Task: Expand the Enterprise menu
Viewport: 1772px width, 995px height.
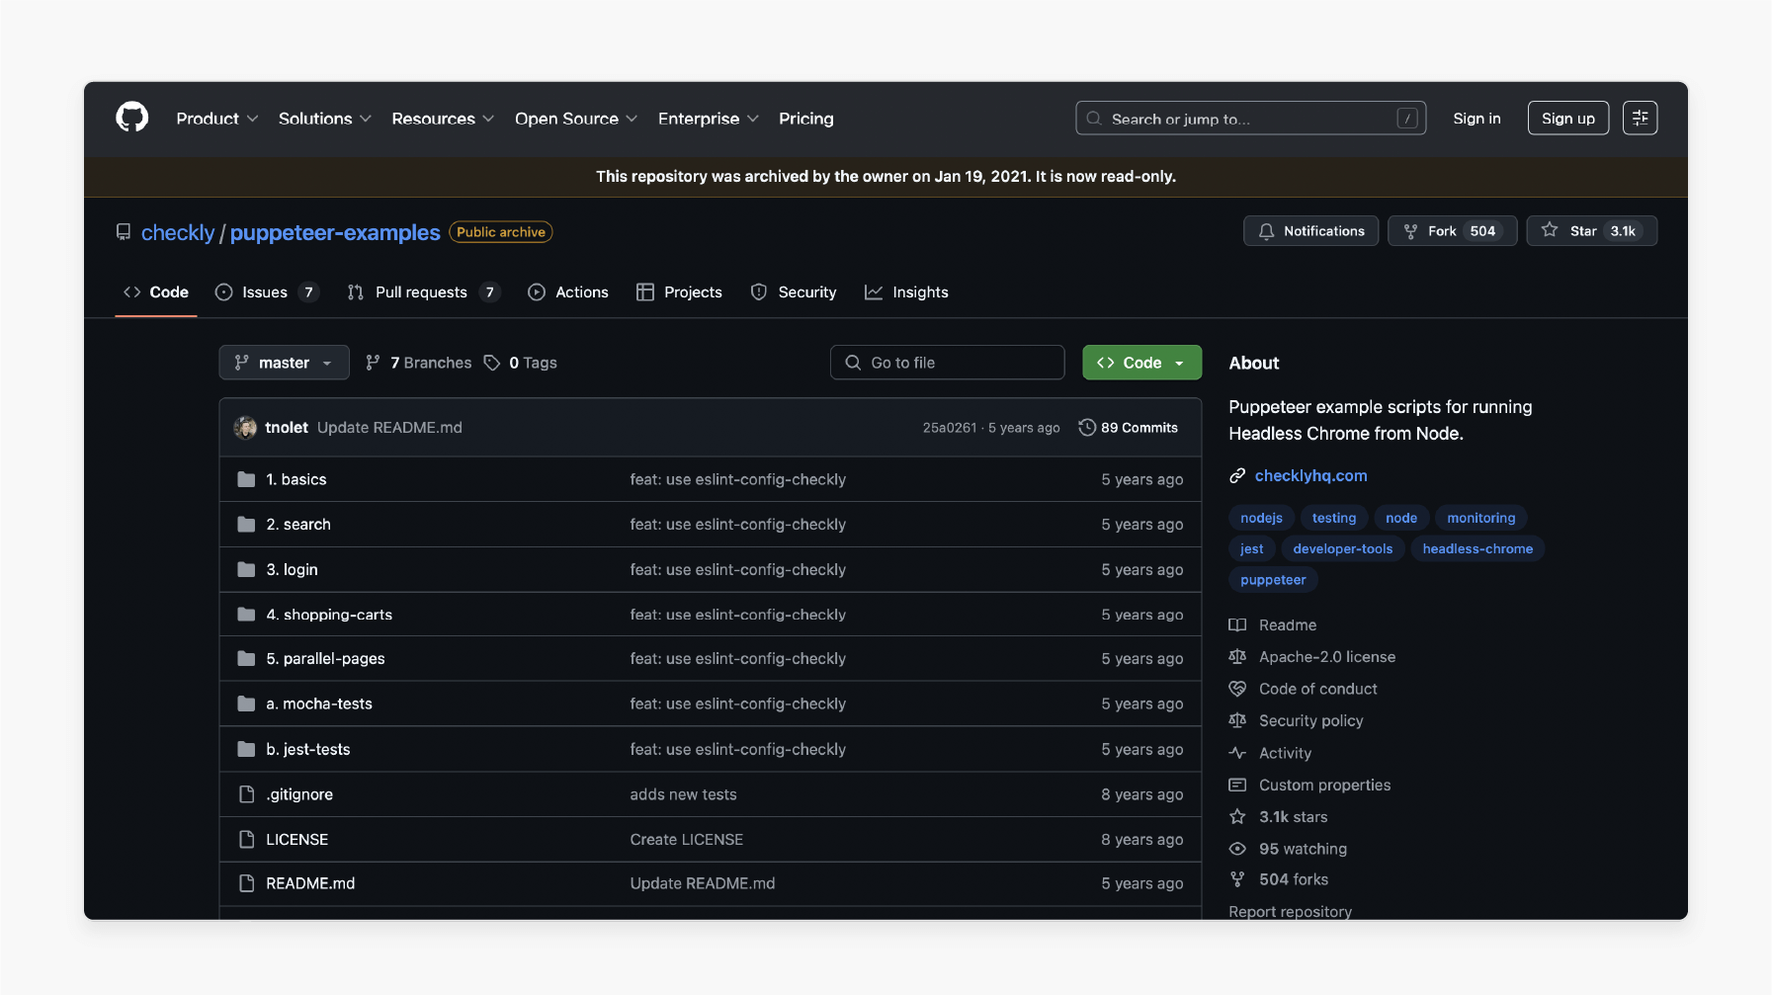Action: [x=709, y=119]
